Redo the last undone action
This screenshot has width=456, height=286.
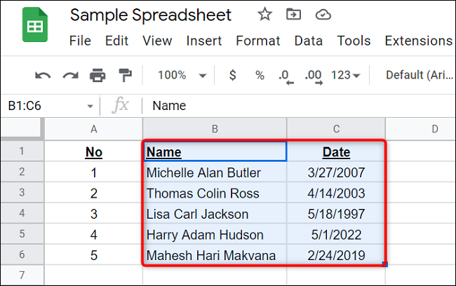coord(70,75)
